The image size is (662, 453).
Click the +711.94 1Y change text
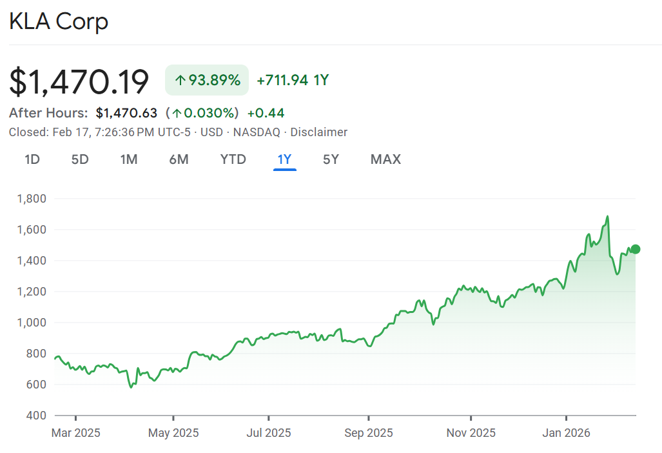(293, 81)
